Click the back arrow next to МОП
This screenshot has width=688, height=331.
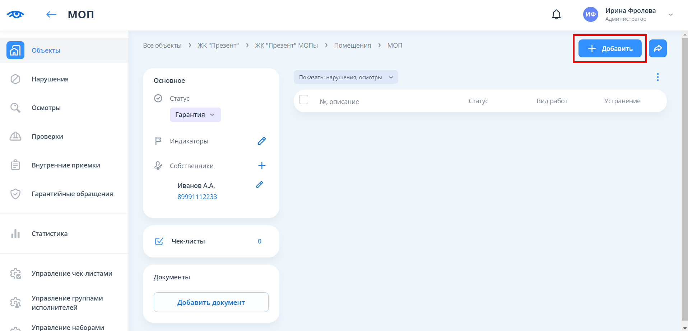click(51, 14)
